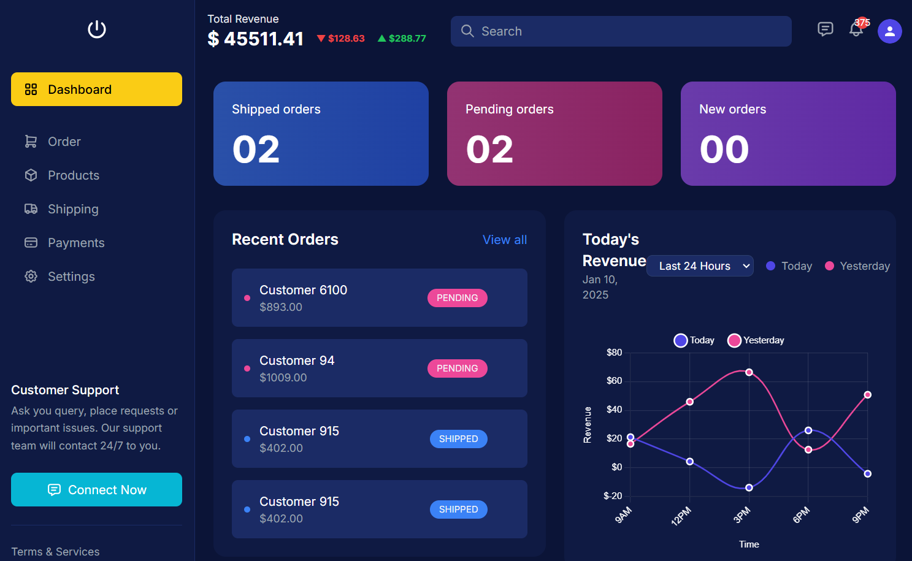Click the Payments card icon
912x561 pixels.
(31, 243)
